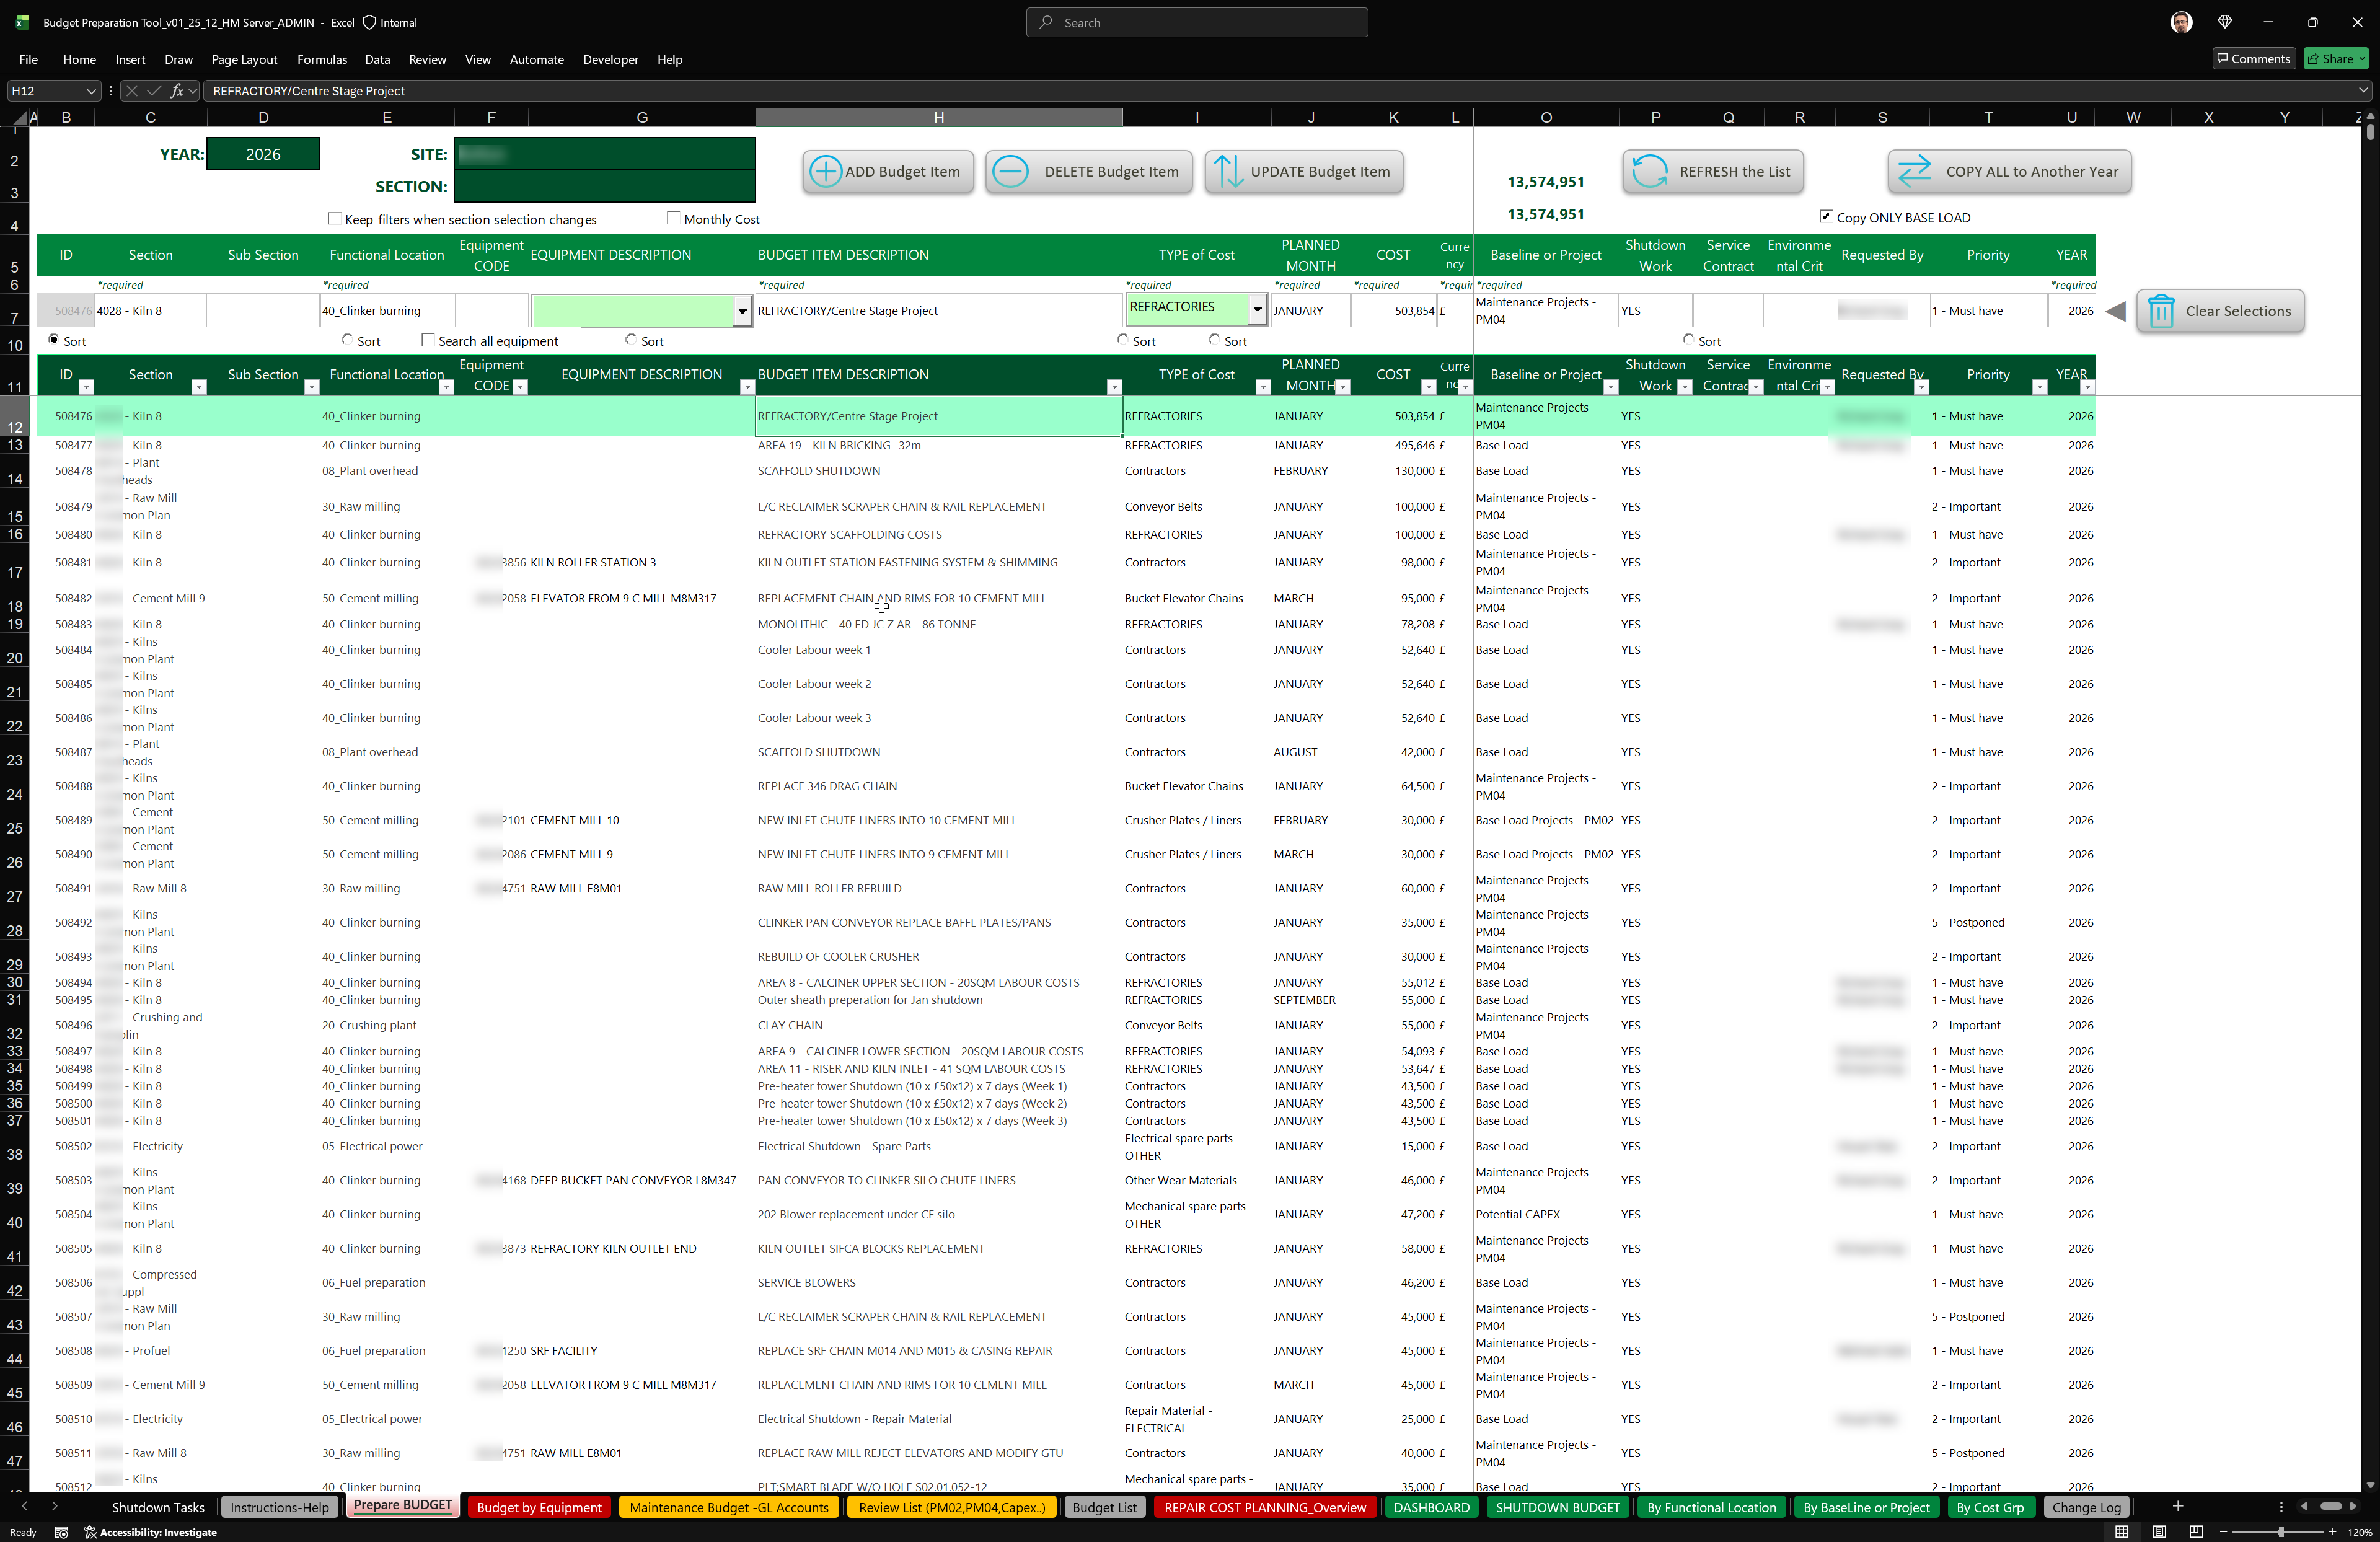2380x1542 pixels.
Task: Open the Formulas ribbon tab
Action: (x=321, y=59)
